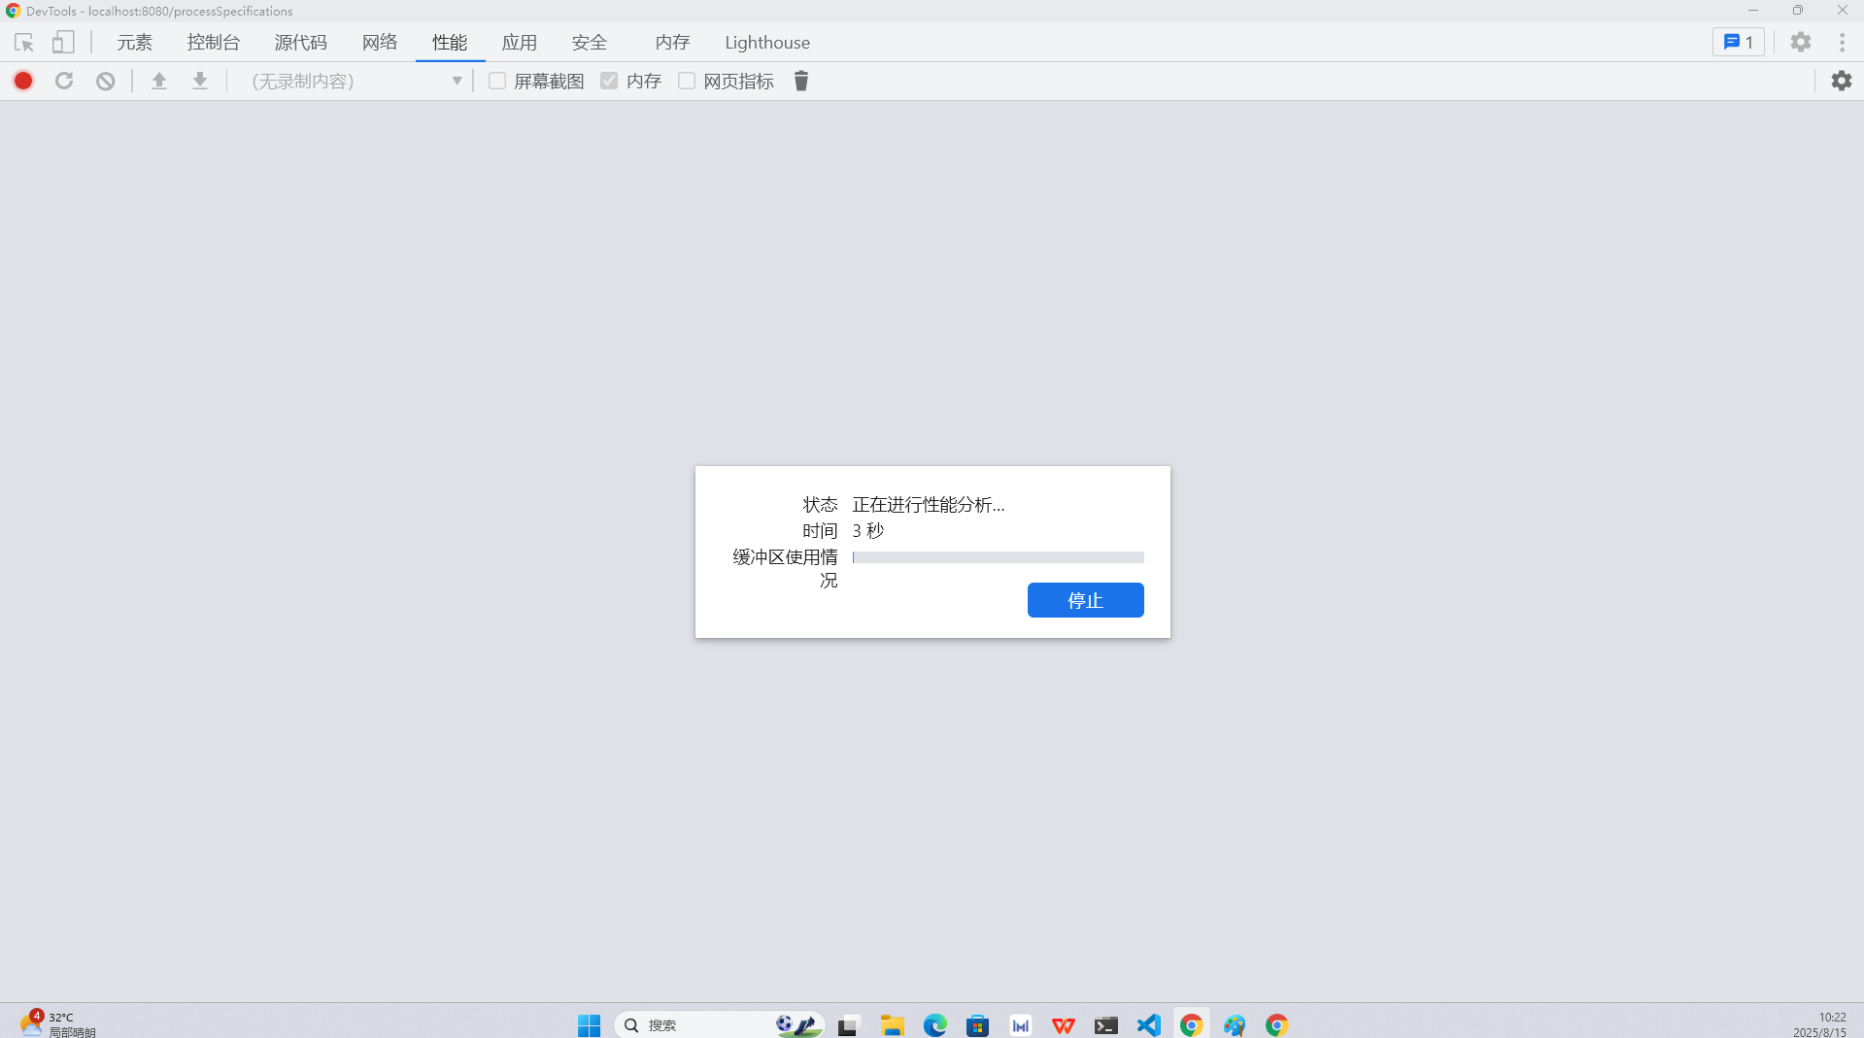Image resolution: width=1864 pixels, height=1038 pixels.
Task: Toggle the device toolbar icon
Action: pos(63,43)
